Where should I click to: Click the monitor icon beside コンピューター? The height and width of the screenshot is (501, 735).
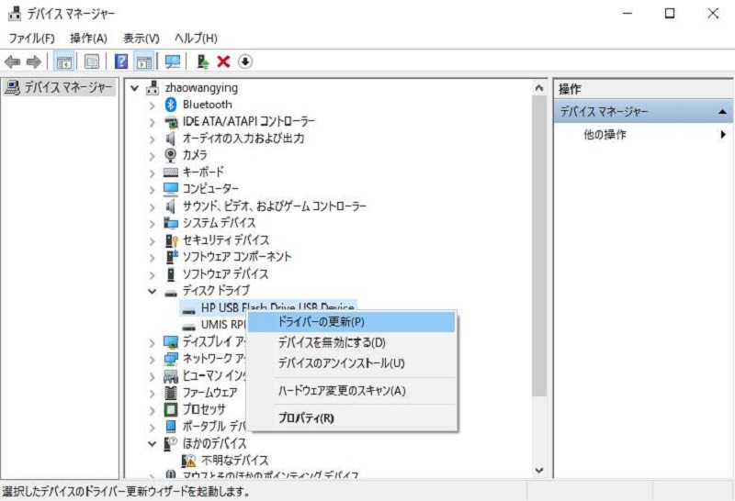[171, 189]
